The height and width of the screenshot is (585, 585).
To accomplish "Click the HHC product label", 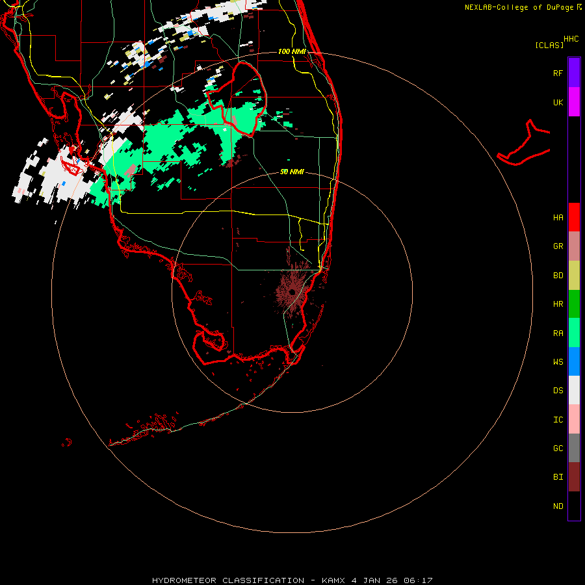I will pos(571,39).
